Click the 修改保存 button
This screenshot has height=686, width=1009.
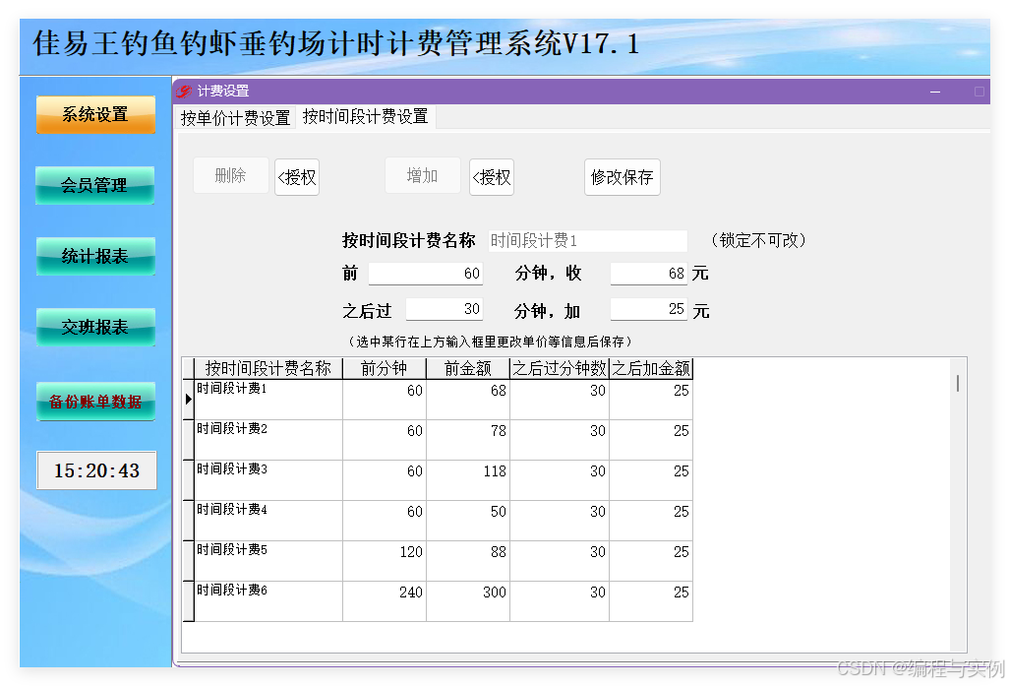click(623, 177)
